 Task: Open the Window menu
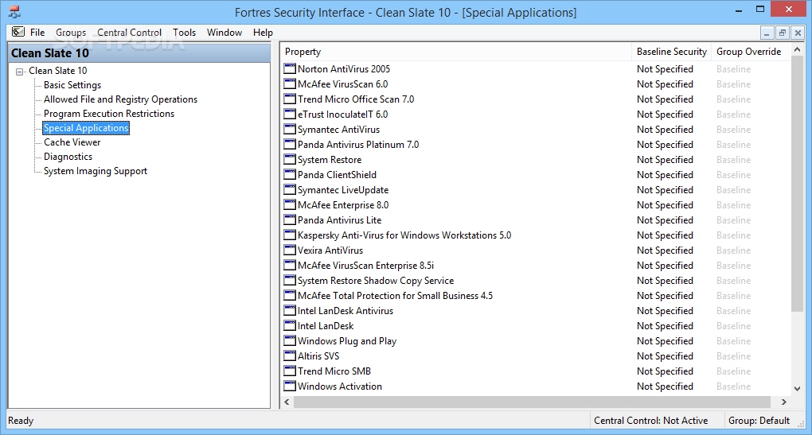click(224, 32)
